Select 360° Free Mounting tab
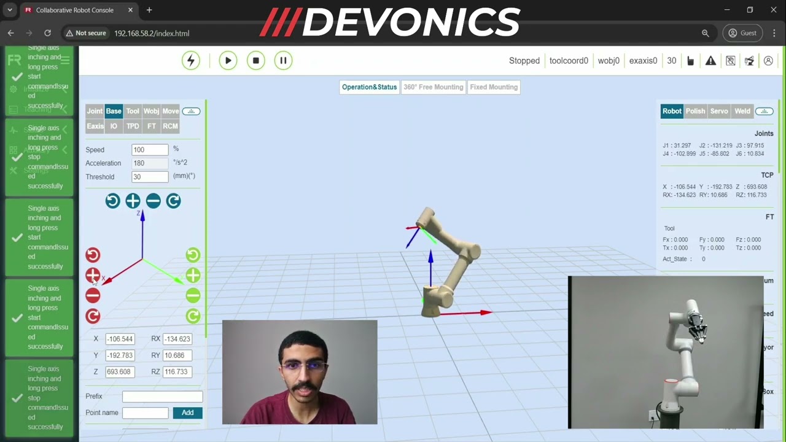 [433, 87]
